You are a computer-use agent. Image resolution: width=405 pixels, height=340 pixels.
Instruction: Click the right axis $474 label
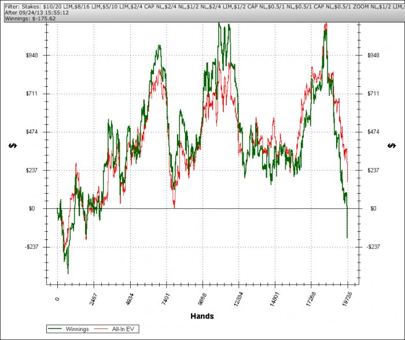[x=374, y=132]
